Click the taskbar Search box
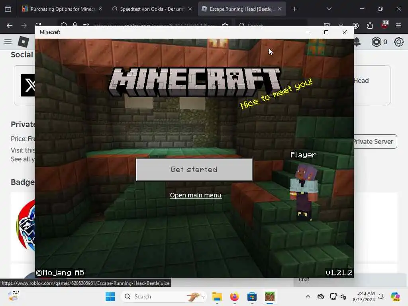The width and height of the screenshot is (408, 306). point(164,296)
